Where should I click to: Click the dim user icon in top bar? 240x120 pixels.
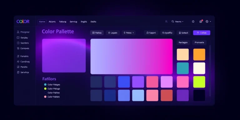click(166, 22)
